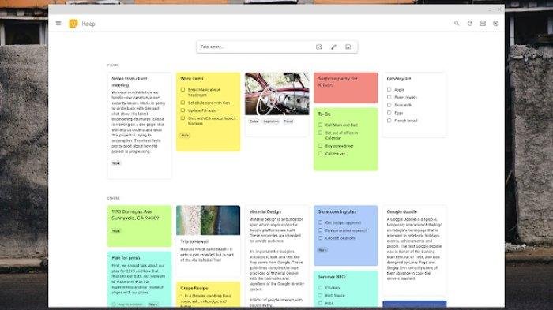The width and height of the screenshot is (553, 310).
Task: Open the '1175 Borregas Ave' address note
Action: [135, 215]
